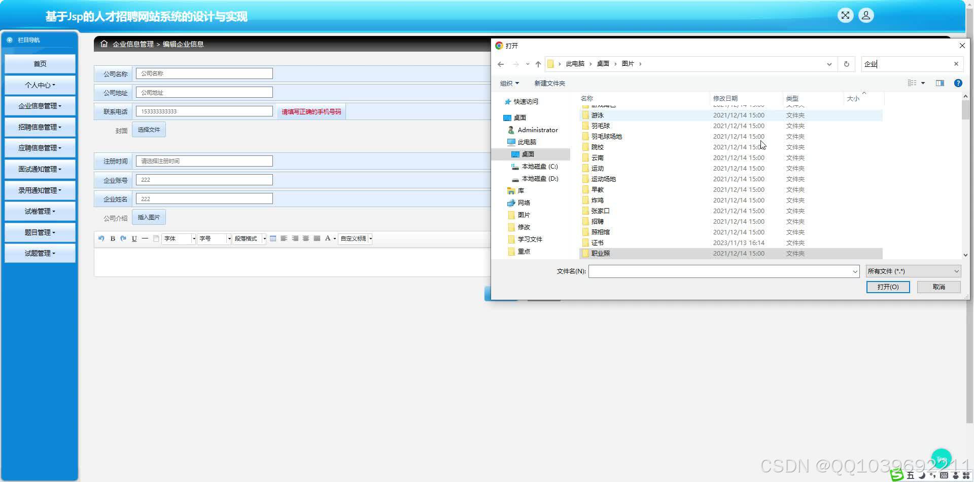
Task: Expand the 个人中心 sidebar menu
Action: (40, 85)
